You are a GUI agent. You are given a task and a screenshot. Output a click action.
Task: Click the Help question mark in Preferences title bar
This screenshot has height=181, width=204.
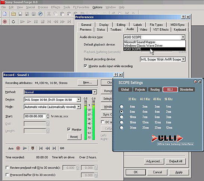pos(183,17)
